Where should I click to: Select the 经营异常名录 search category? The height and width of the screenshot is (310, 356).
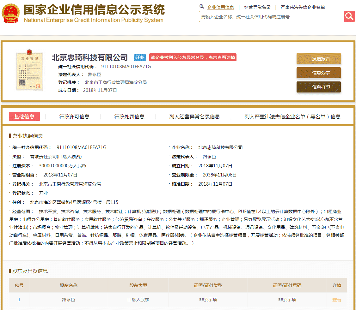pyautogui.click(x=257, y=7)
